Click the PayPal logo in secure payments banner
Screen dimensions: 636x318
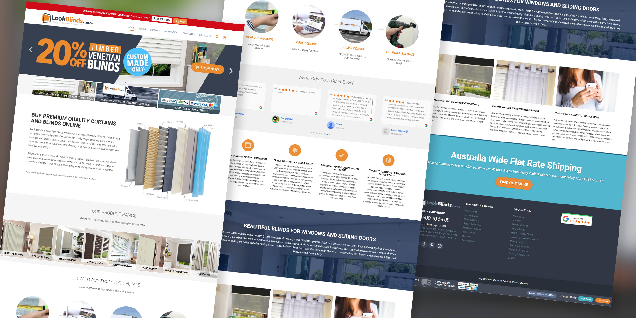[195, 103]
